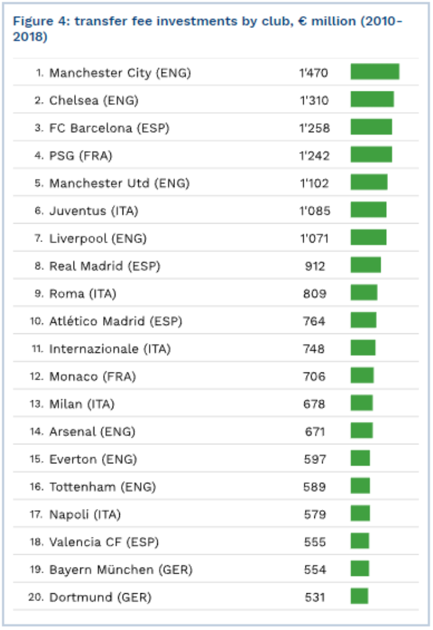Select the Bayern München (GER) label
The height and width of the screenshot is (630, 433).
(x=120, y=570)
